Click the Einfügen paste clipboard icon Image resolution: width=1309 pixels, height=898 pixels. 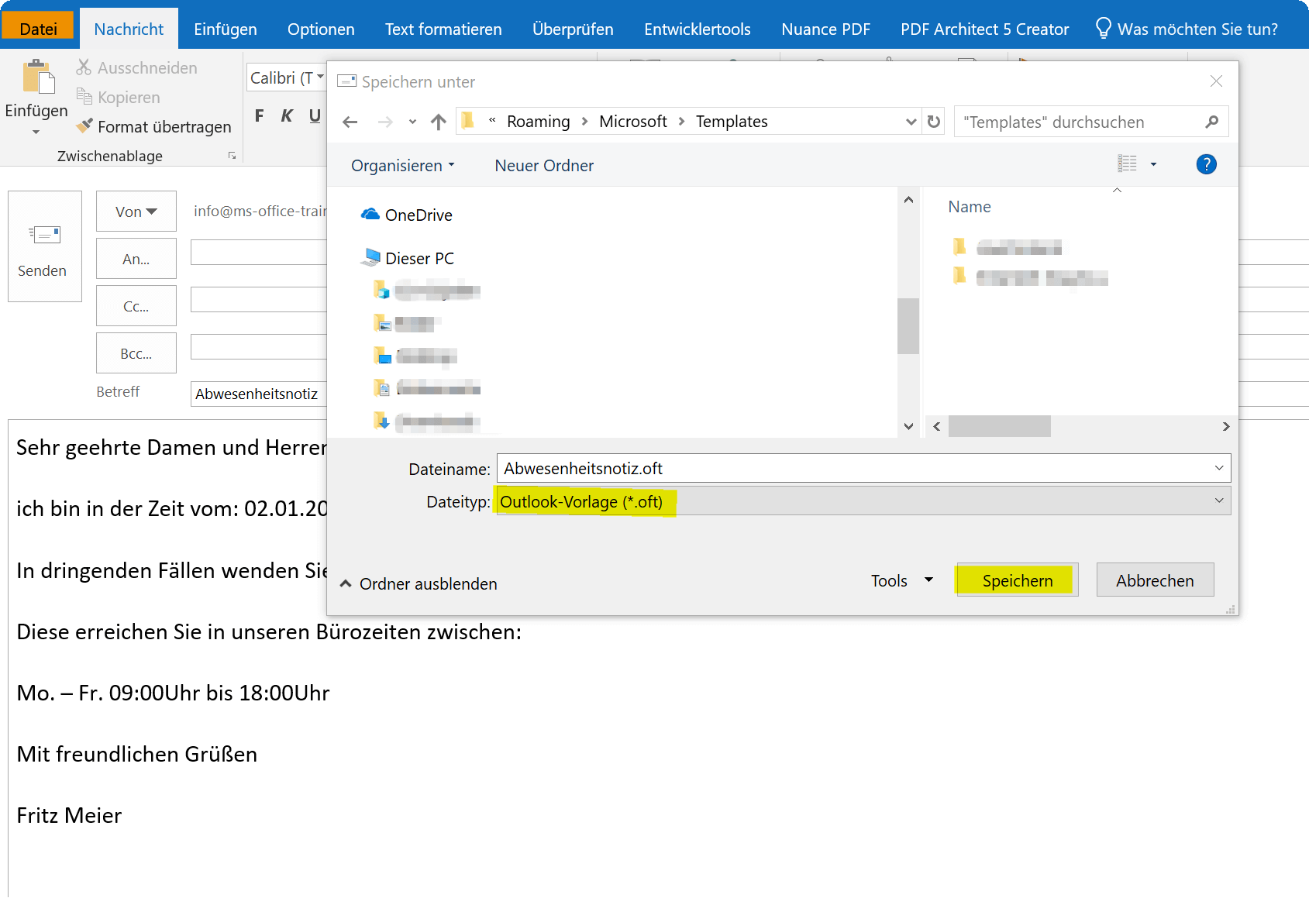pyautogui.click(x=38, y=77)
